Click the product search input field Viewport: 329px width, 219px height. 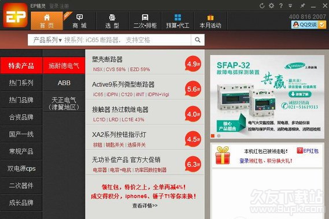(127, 40)
